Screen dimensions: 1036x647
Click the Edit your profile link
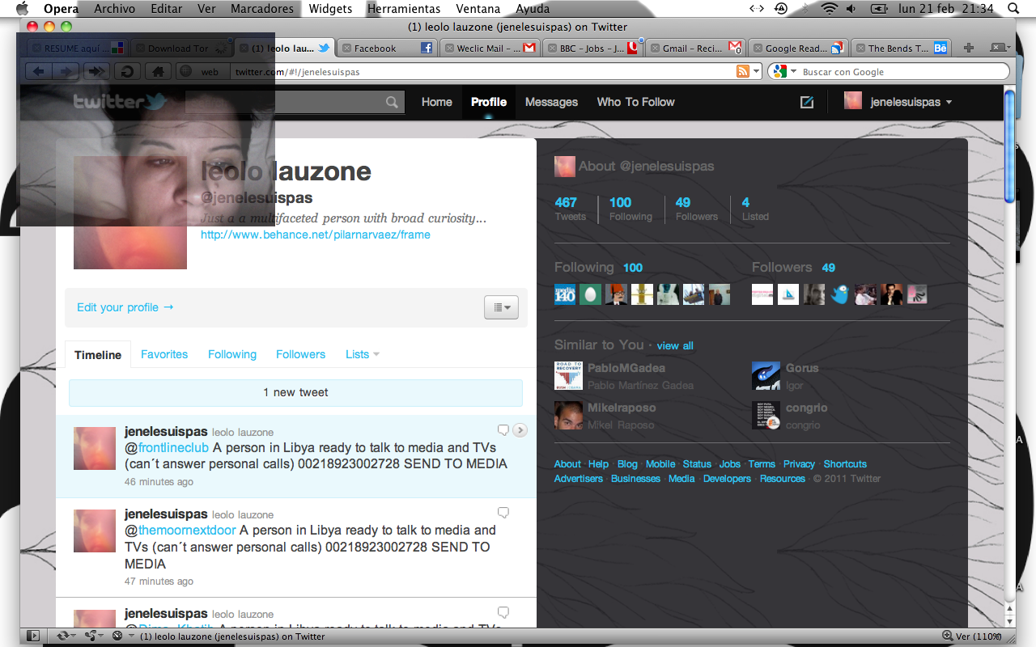pos(125,307)
